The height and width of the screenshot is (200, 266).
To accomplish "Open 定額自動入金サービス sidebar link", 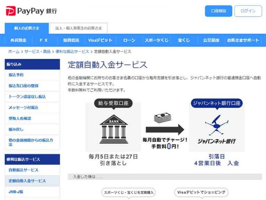I will (32, 181).
